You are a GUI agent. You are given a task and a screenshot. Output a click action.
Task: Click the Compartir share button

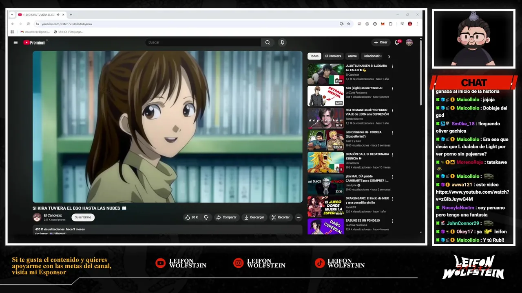[226, 217]
